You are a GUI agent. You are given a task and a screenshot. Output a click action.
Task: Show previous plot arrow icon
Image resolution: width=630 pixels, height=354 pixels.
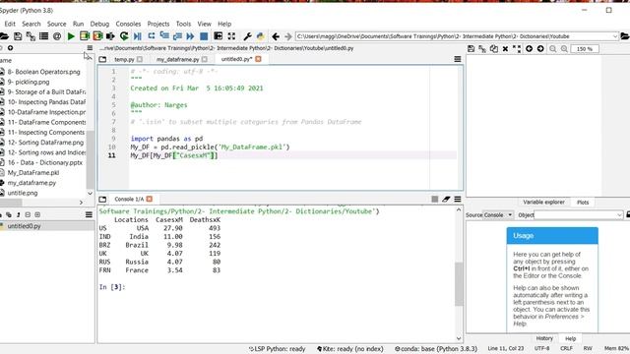click(530, 49)
